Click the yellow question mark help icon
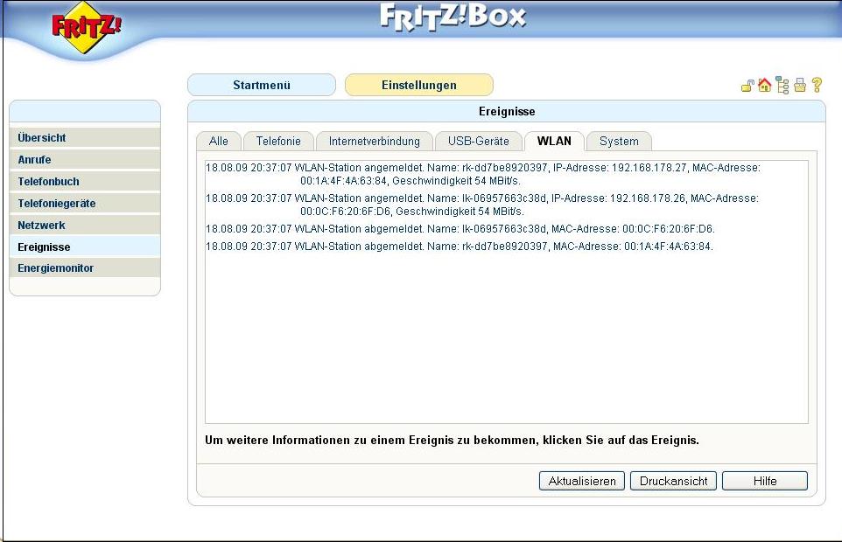This screenshot has height=542, width=842. coord(817,85)
